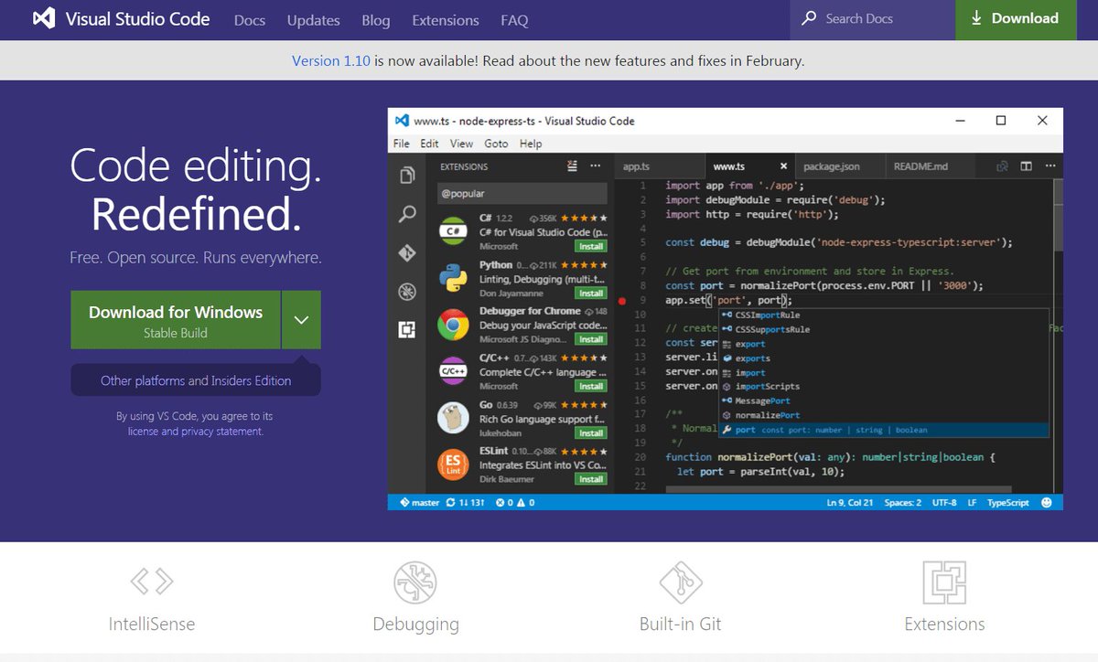Click the Built-in Git label
This screenshot has height=662, width=1098.
click(x=681, y=625)
